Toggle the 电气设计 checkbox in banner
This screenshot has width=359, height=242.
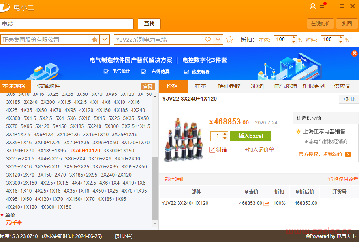[x=106, y=72]
